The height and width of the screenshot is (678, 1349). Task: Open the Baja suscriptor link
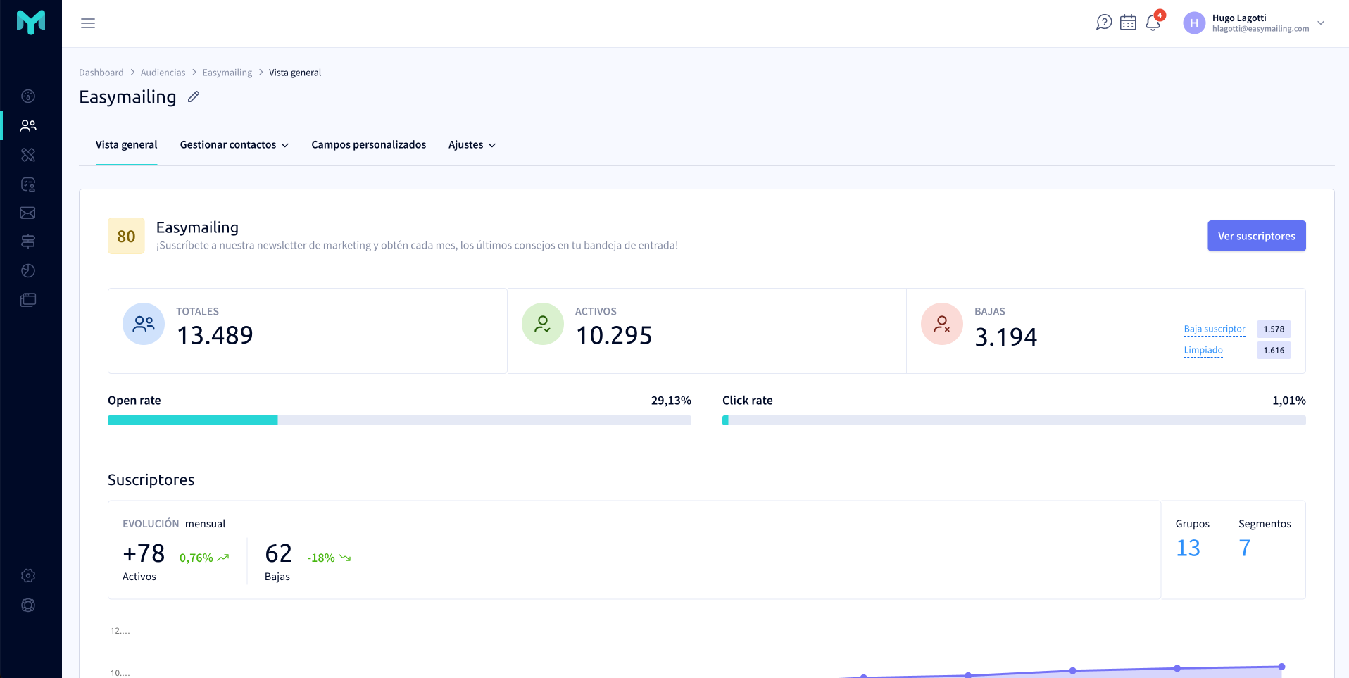click(x=1215, y=329)
